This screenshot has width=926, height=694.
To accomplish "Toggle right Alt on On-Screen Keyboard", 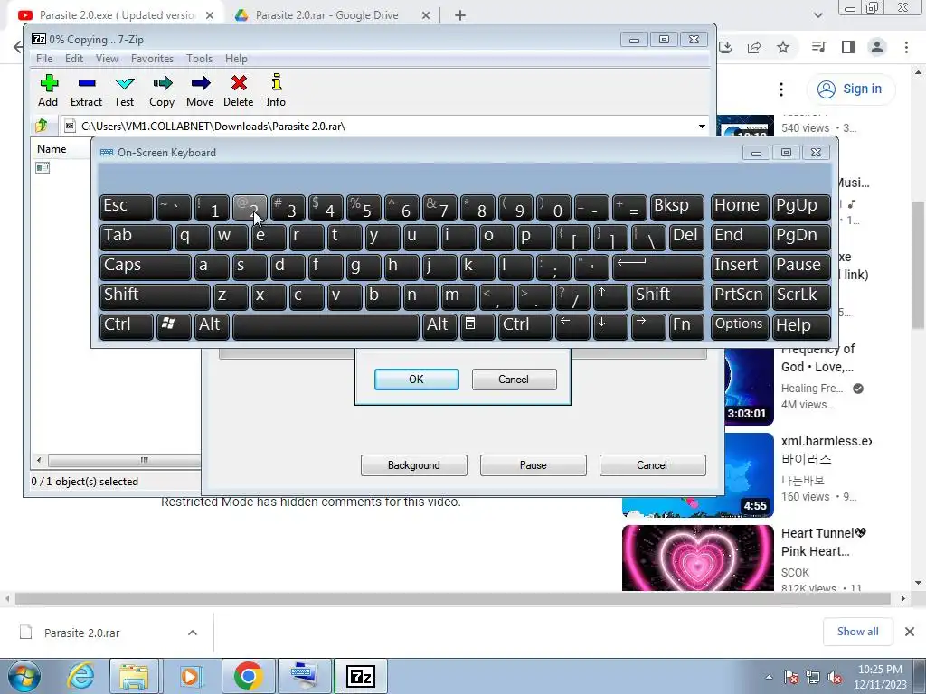I will [x=439, y=325].
